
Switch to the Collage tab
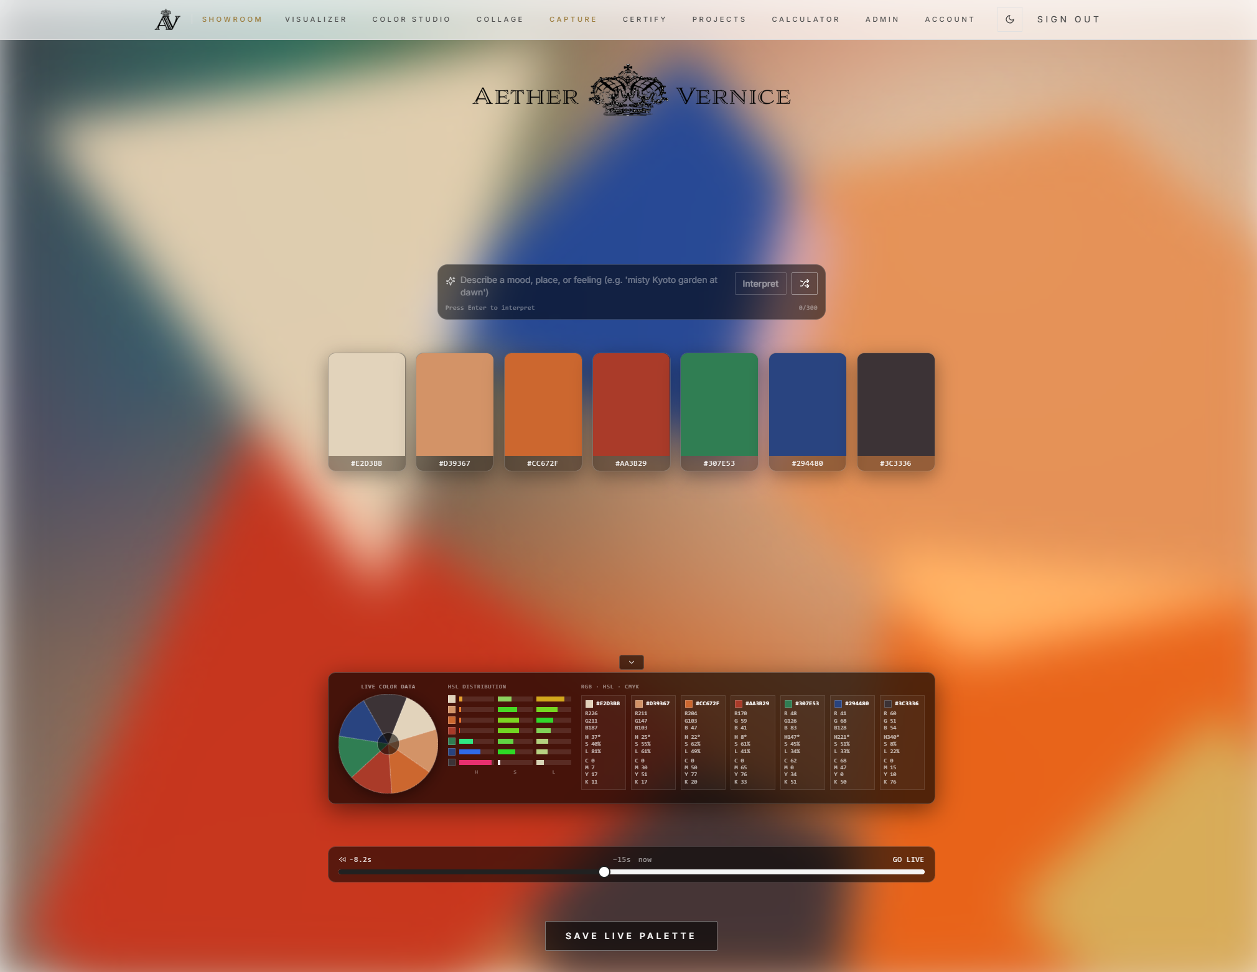pos(500,19)
